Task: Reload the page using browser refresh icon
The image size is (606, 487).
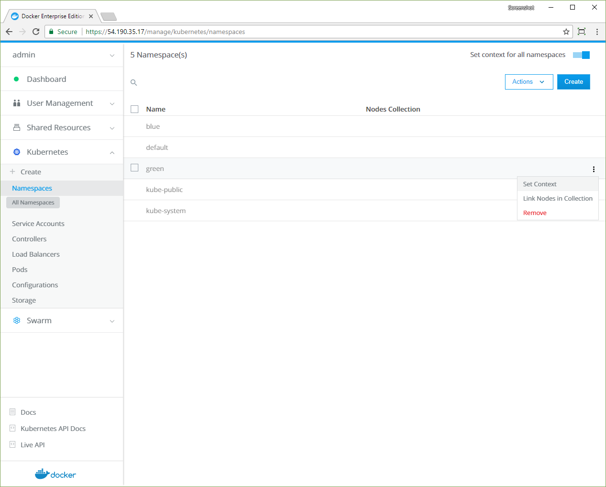Action: click(x=36, y=32)
